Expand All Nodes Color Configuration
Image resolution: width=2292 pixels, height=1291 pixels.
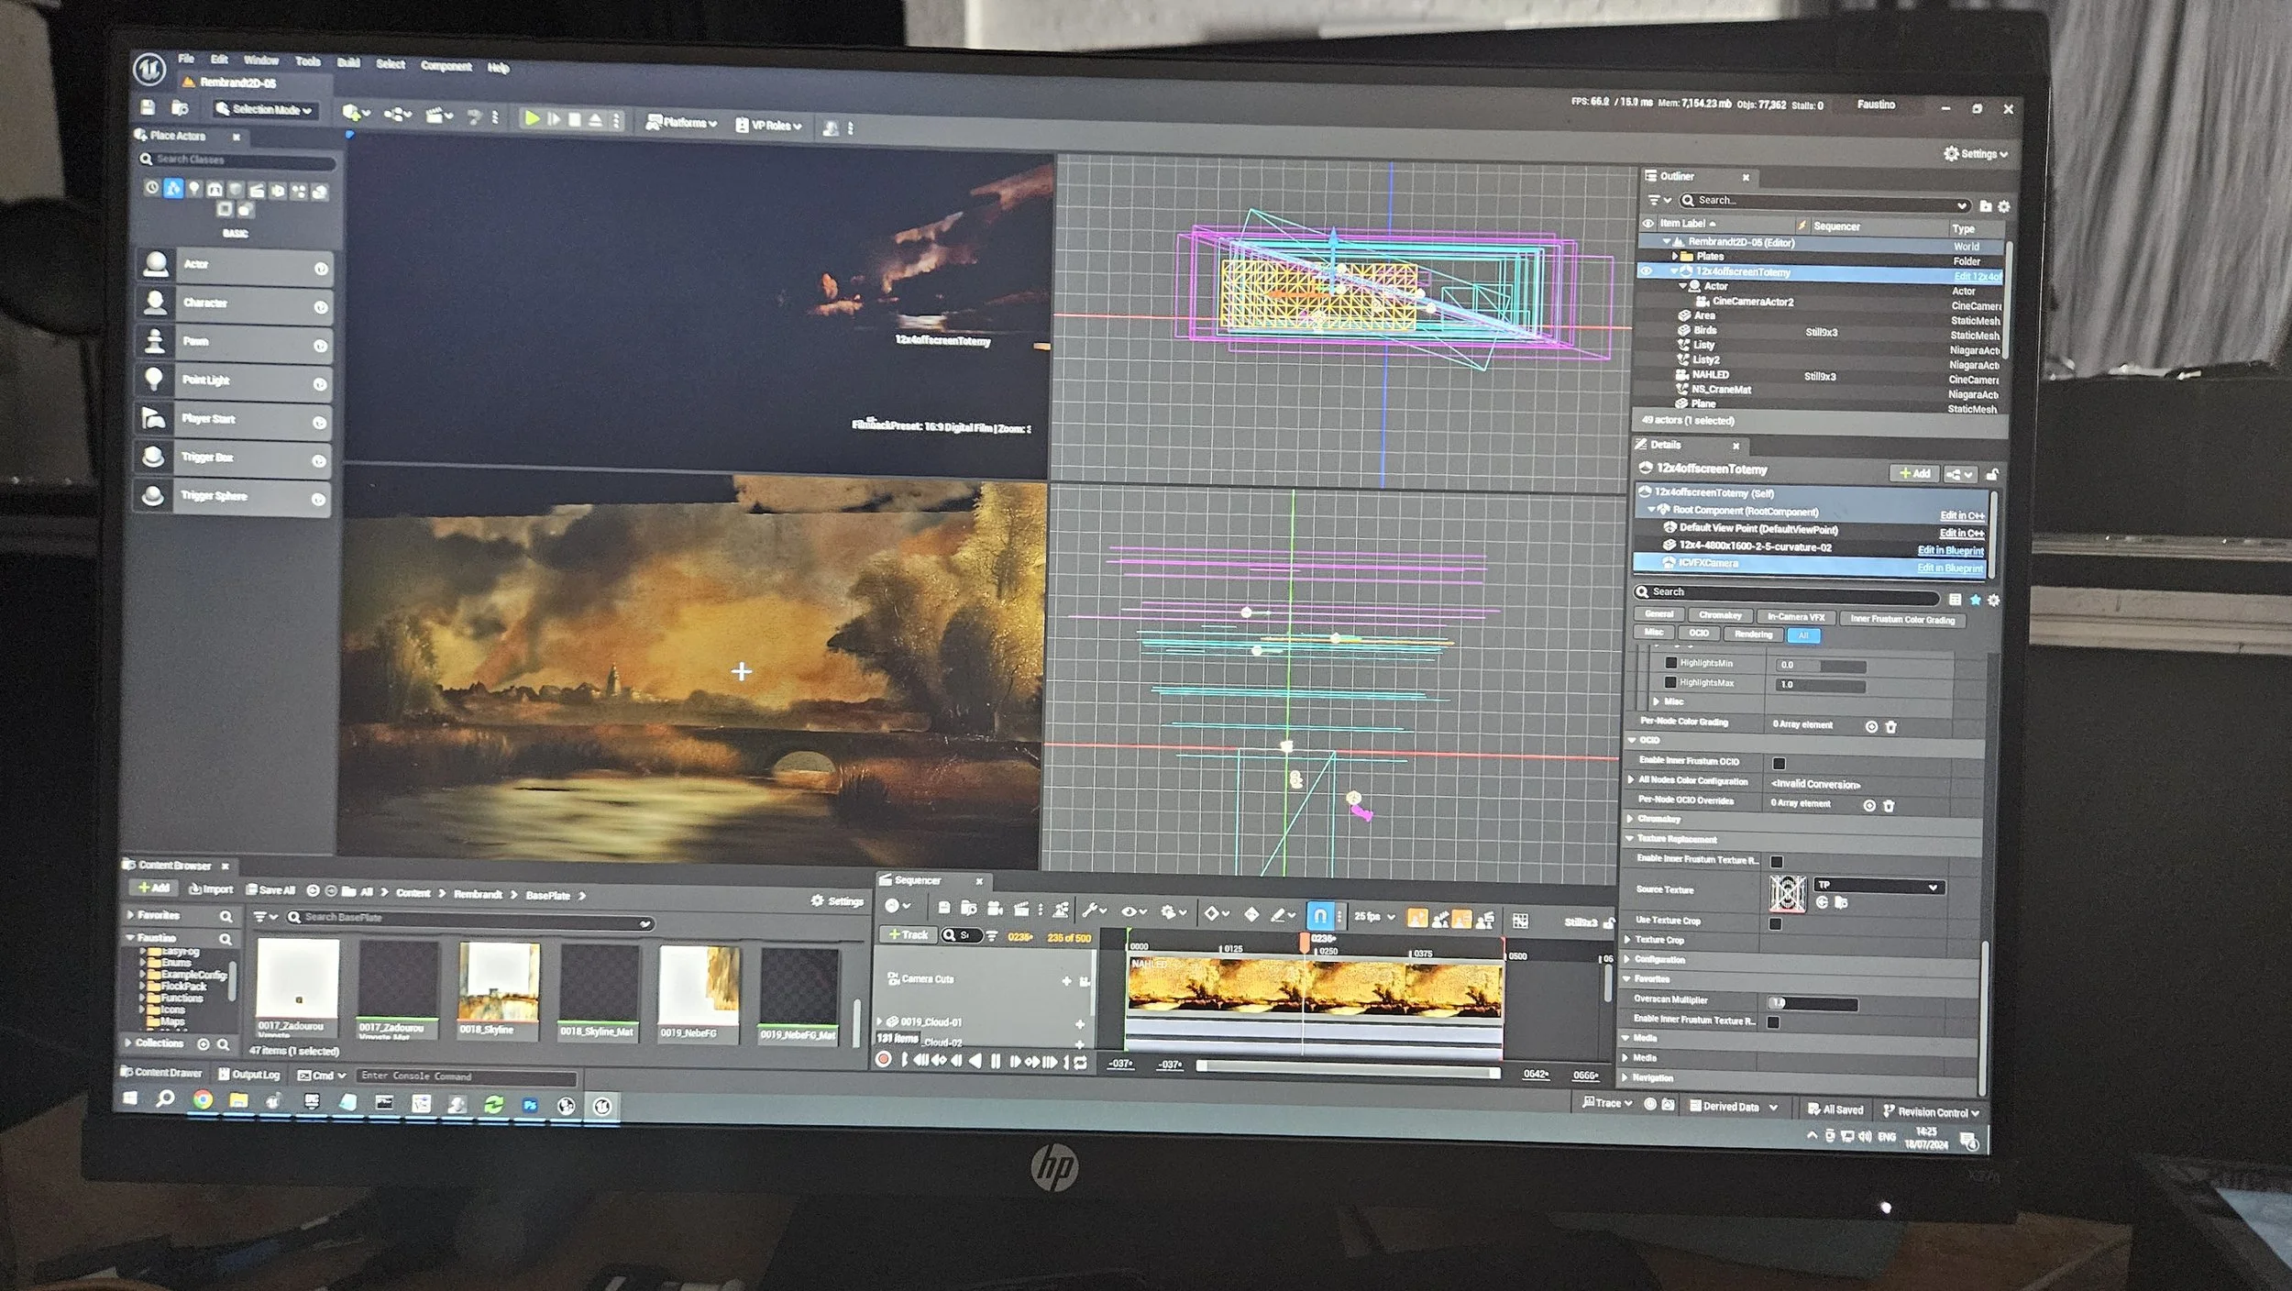1631,780
